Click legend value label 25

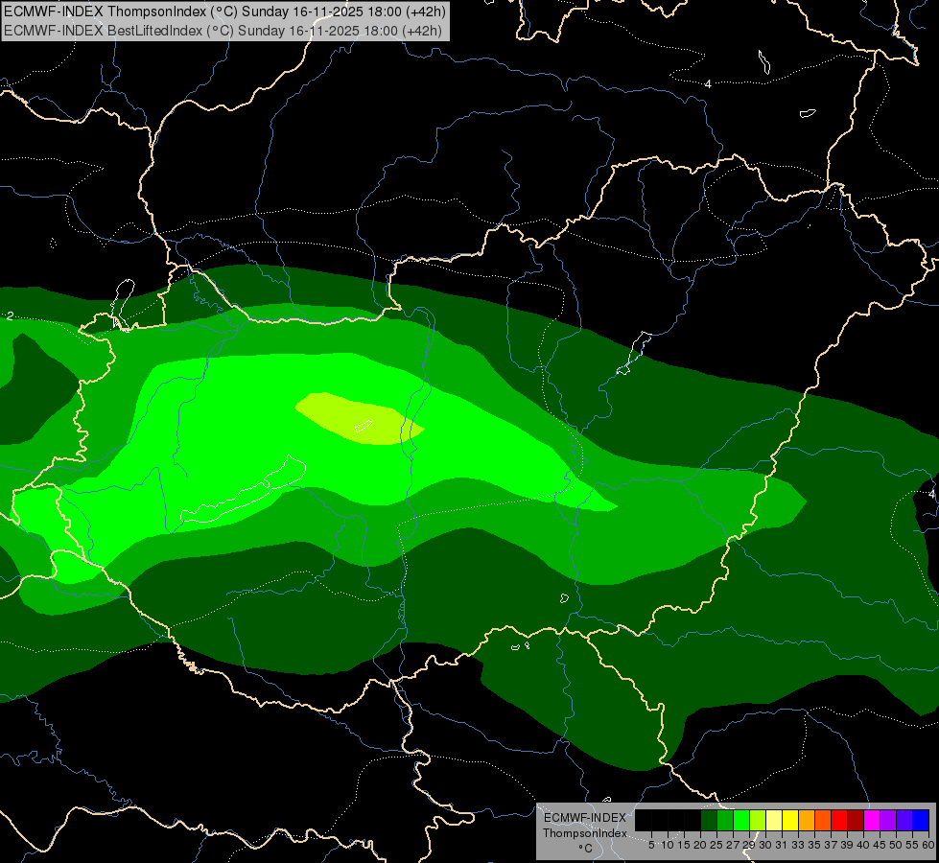coord(716,845)
